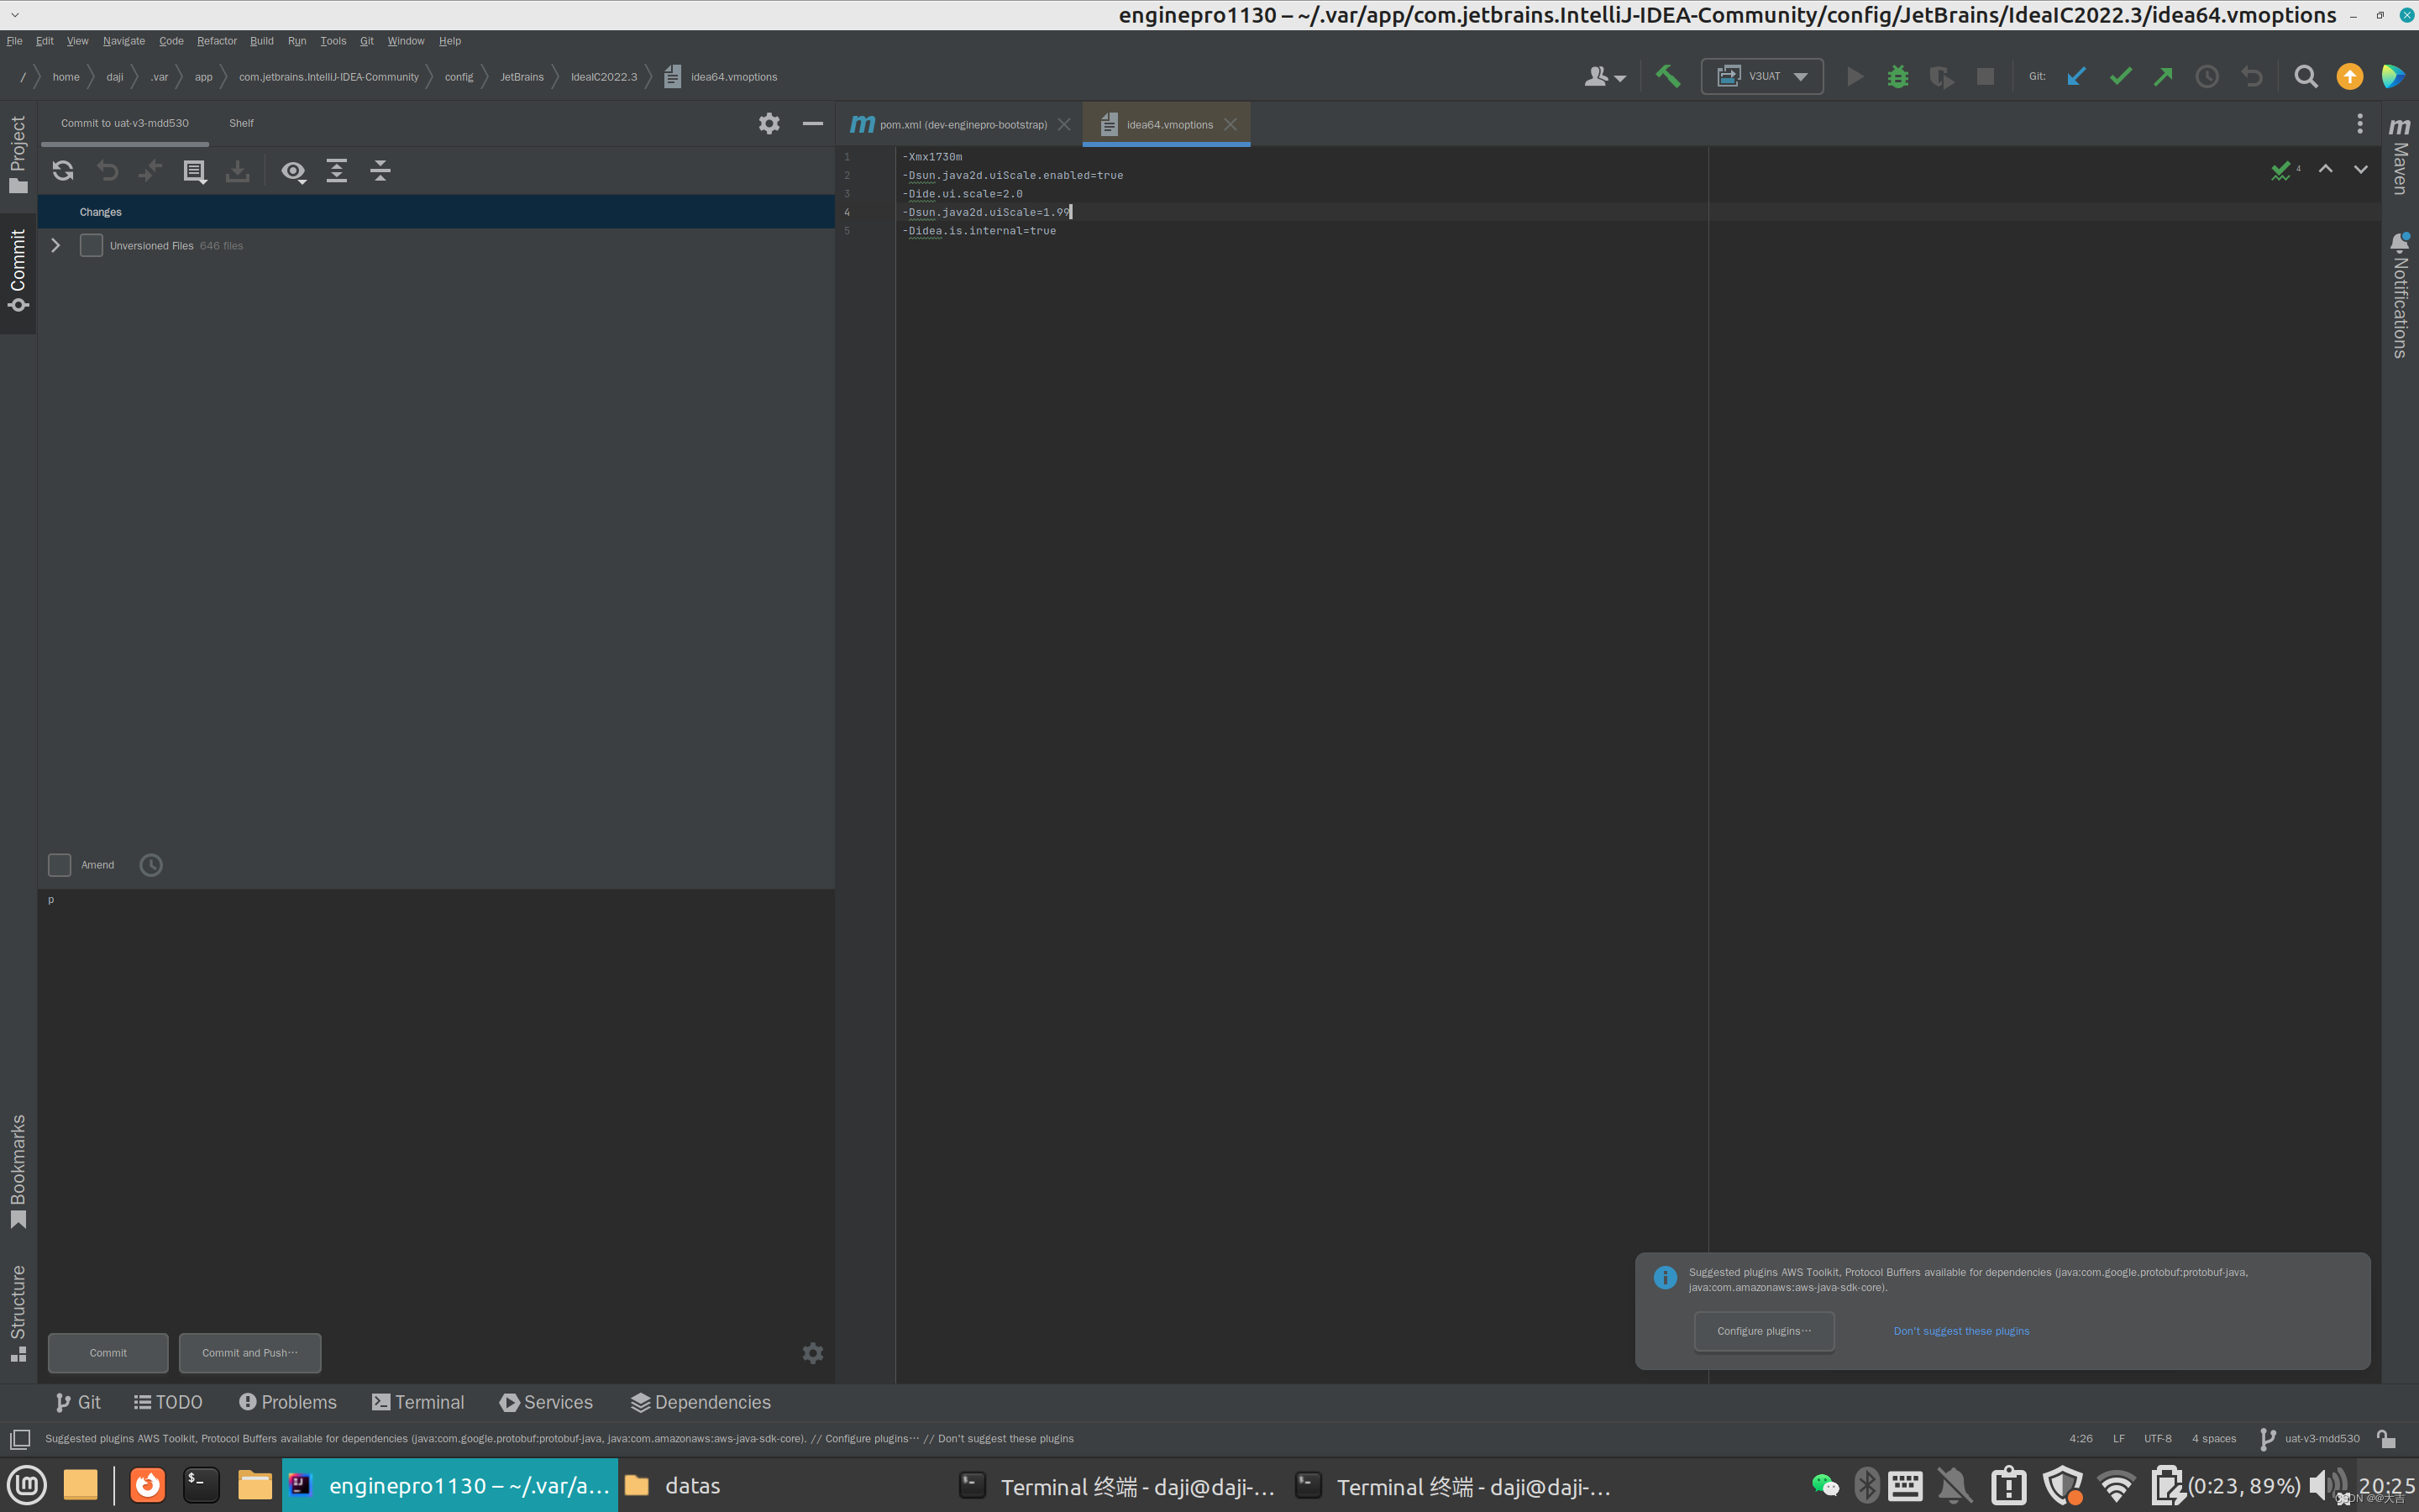Click Configure plugins suggestion button
Viewport: 2419px width, 1512px height.
click(x=1762, y=1331)
